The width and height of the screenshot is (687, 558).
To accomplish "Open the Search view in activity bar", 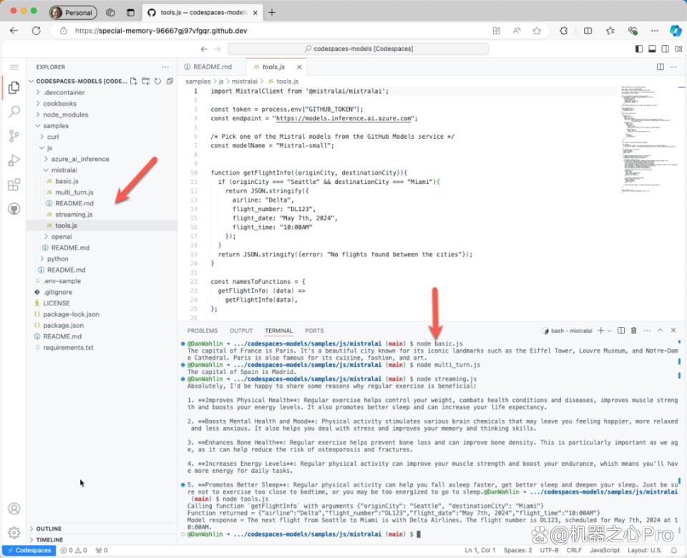I will pos(14,112).
